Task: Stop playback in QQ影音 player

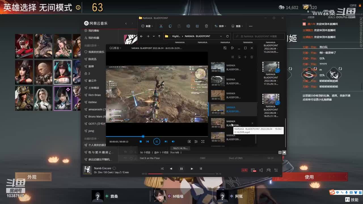Action: [x=141, y=141]
